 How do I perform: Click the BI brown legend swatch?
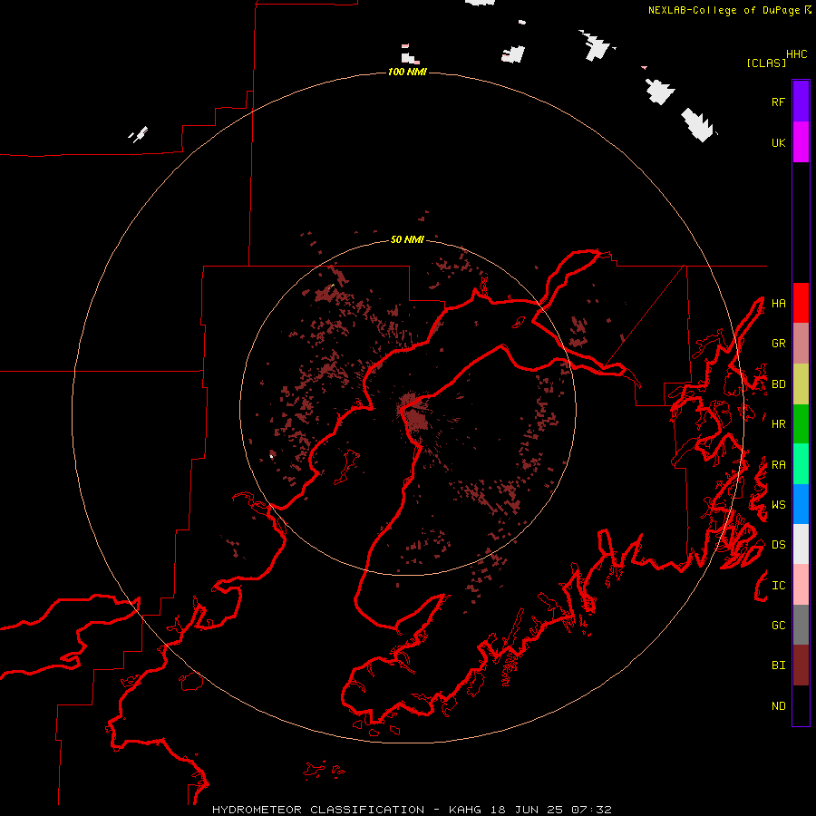801,665
